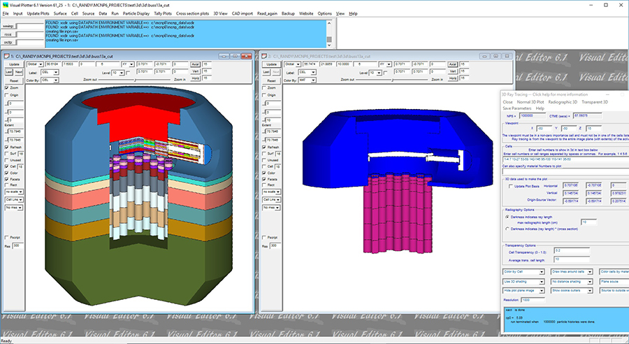
Task: Minimize plot window 1
Action: pos(224,56)
